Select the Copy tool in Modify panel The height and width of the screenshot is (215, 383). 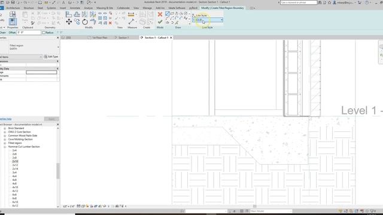click(77, 22)
